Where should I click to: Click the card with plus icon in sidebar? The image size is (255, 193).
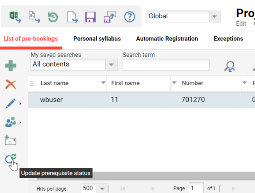click(x=11, y=140)
